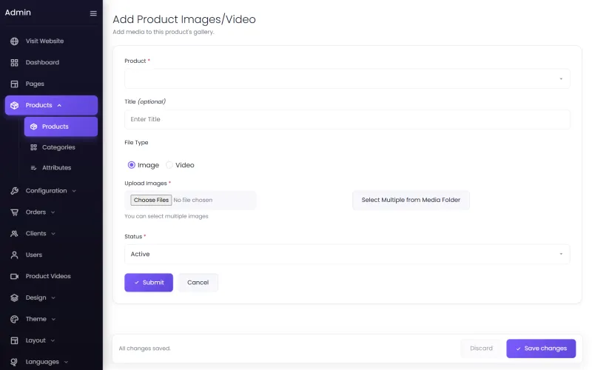Click the Languages icon in sidebar
The height and width of the screenshot is (370, 592).
tap(14, 362)
